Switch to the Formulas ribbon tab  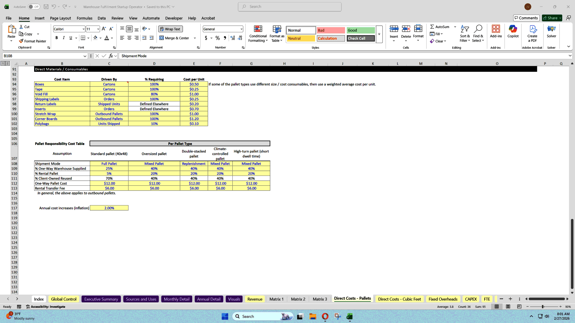(x=84, y=18)
